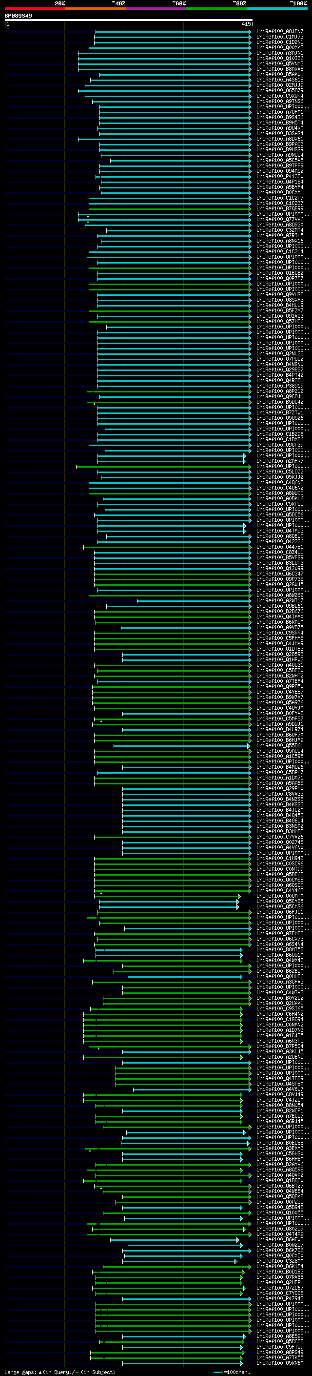The height and width of the screenshot is (1376, 312).
Task: Select label UniRef100_C5XWR4
Action: pos(280,96)
